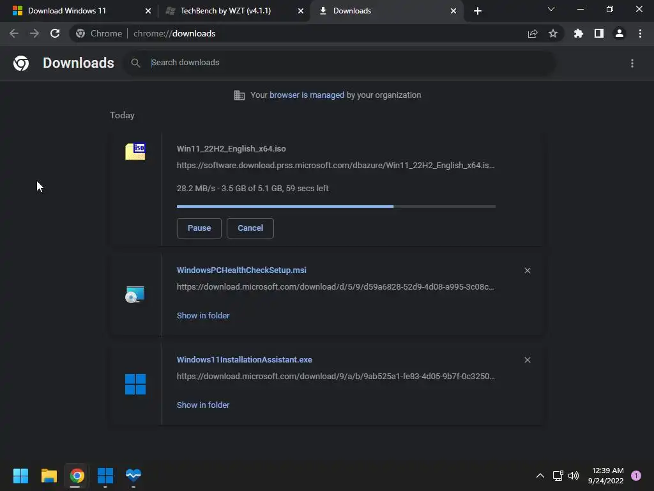The width and height of the screenshot is (654, 491).
Task: Cancel the Win11 ISO download
Action: (250, 228)
